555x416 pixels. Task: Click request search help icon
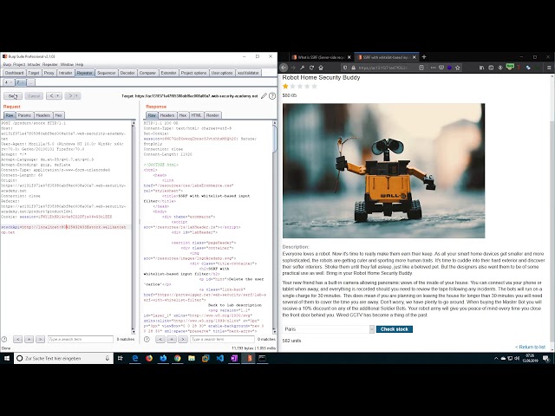tap(4, 339)
